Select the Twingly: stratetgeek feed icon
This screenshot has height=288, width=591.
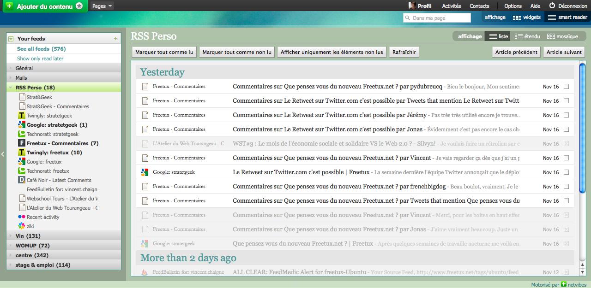pyautogui.click(x=21, y=116)
